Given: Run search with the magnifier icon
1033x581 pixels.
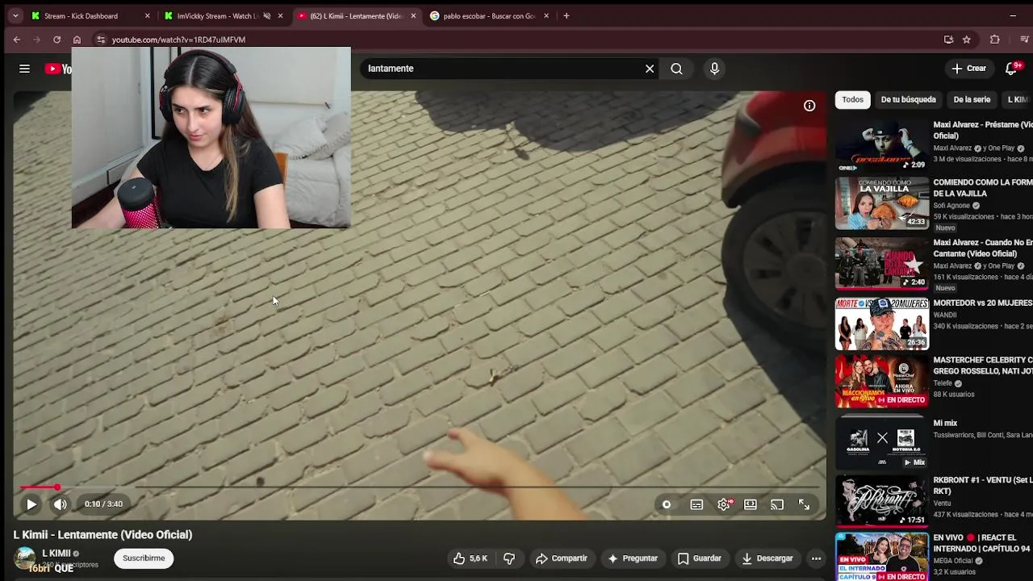Looking at the screenshot, I should (x=676, y=69).
